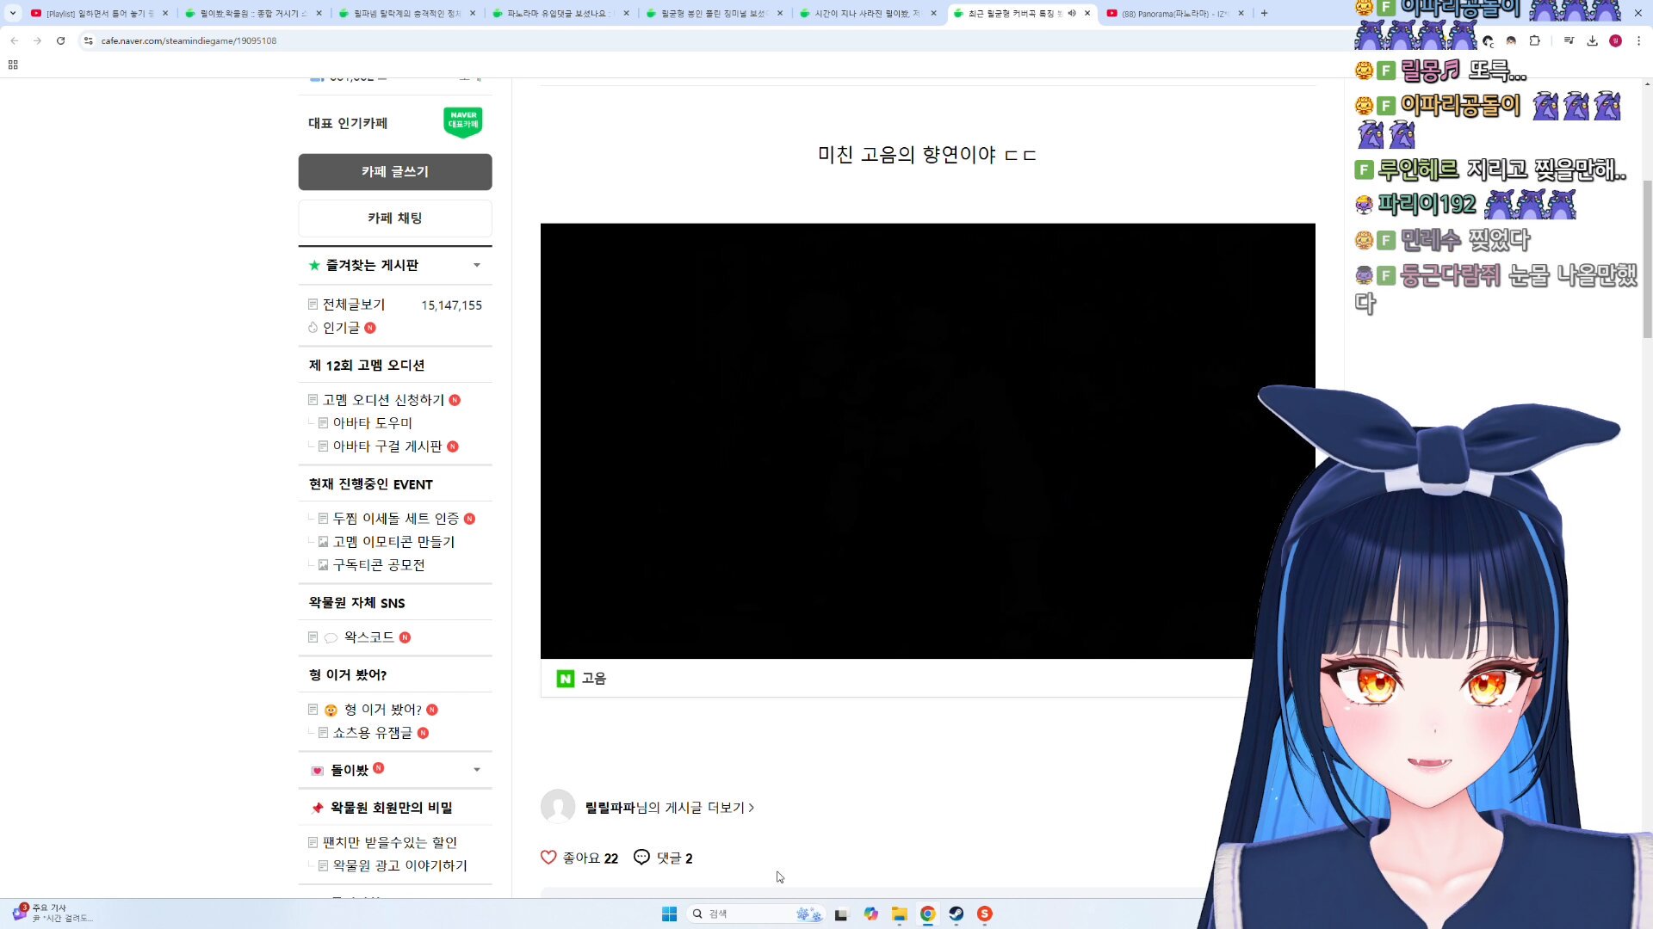Click the 카페 채팅 button
Image resolution: width=1653 pixels, height=929 pixels.
click(x=395, y=218)
